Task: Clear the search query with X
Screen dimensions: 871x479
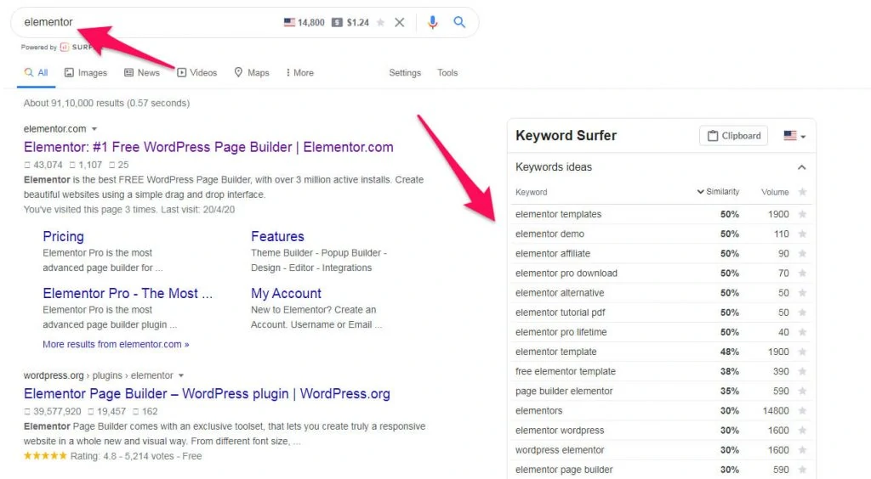Action: point(400,23)
